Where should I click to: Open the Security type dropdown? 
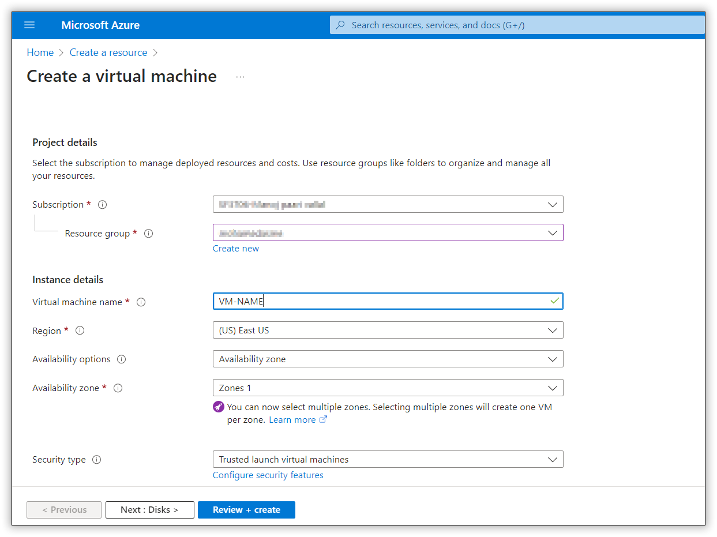tap(388, 460)
